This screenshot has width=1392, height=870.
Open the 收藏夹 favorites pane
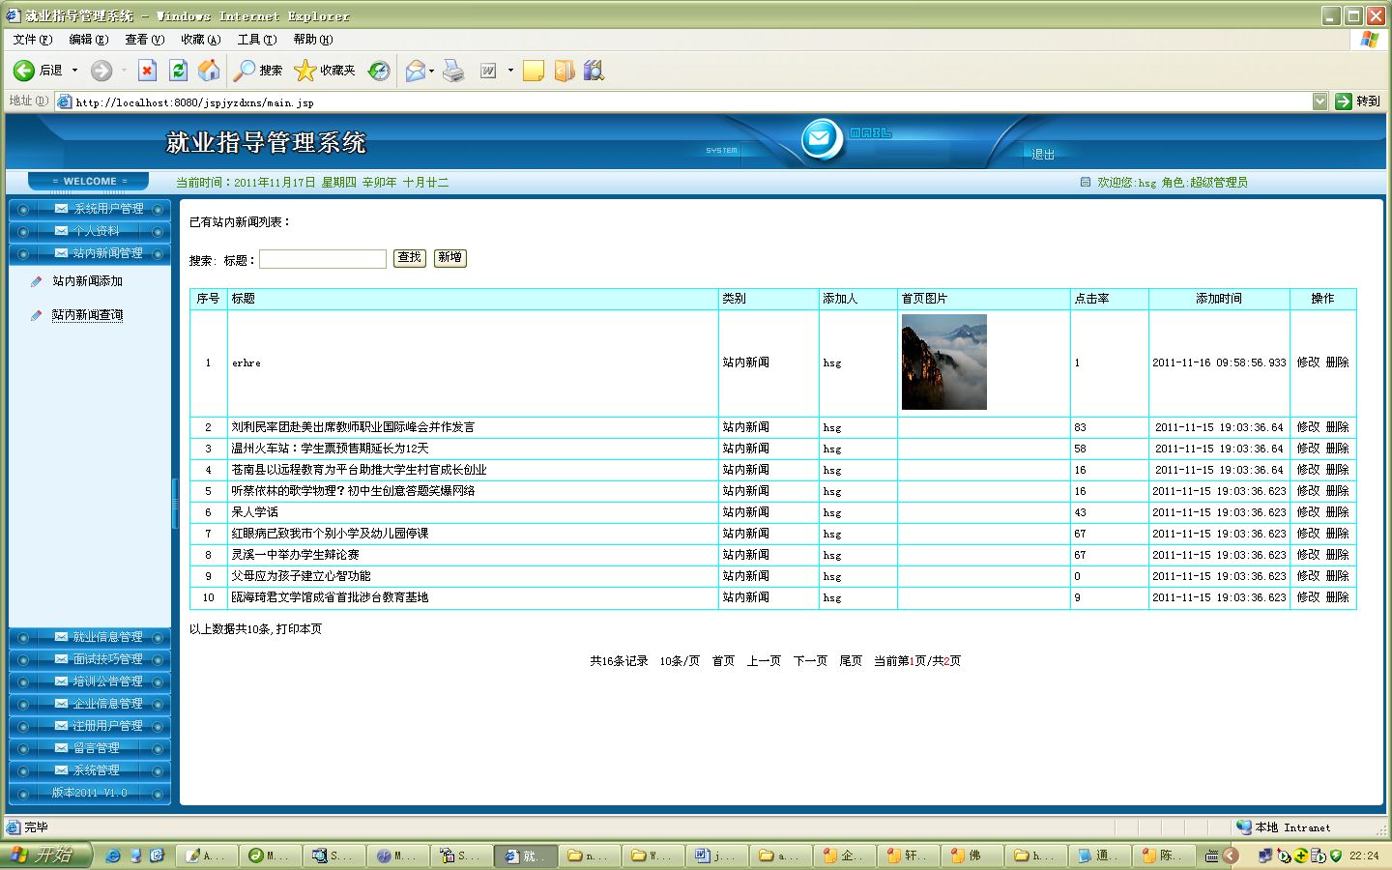coord(325,71)
